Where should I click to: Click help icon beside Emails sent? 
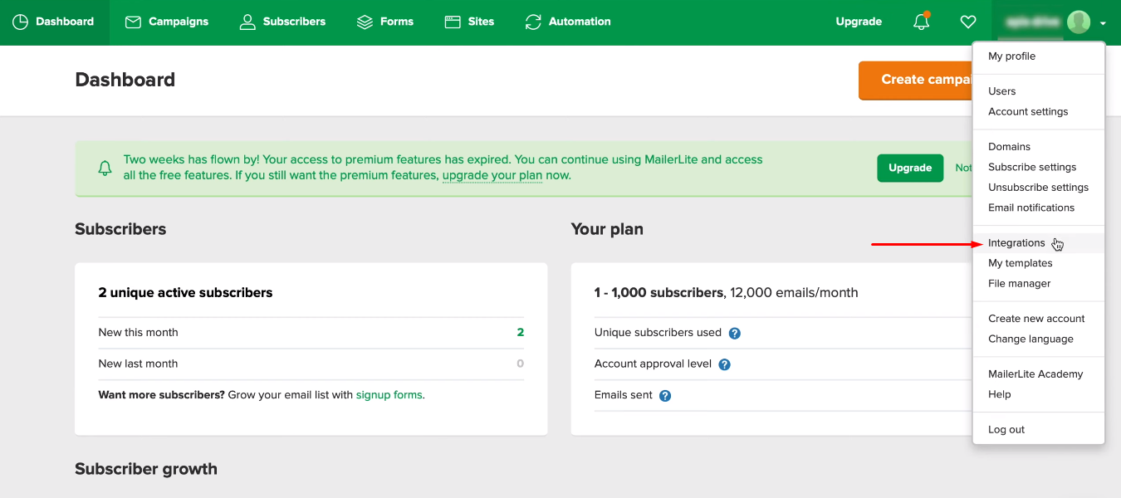coord(665,396)
